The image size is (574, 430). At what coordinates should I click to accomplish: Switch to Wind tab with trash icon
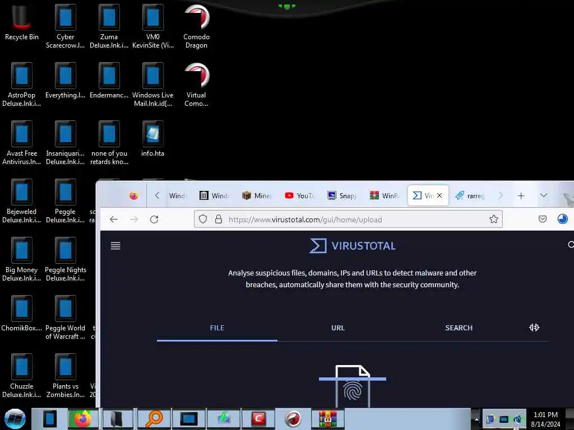pos(214,195)
